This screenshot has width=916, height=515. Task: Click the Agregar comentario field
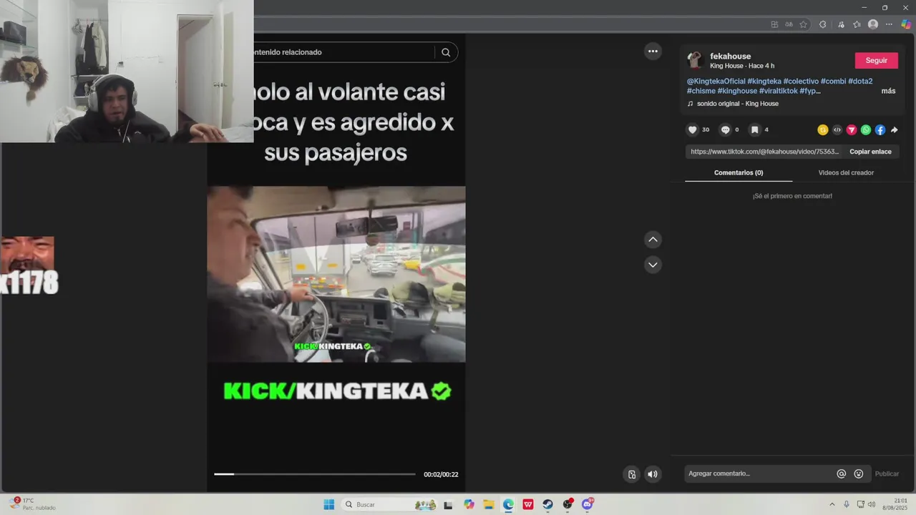click(759, 474)
